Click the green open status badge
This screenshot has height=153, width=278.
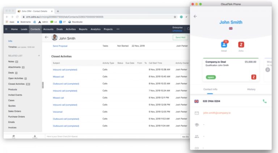coord(211,77)
